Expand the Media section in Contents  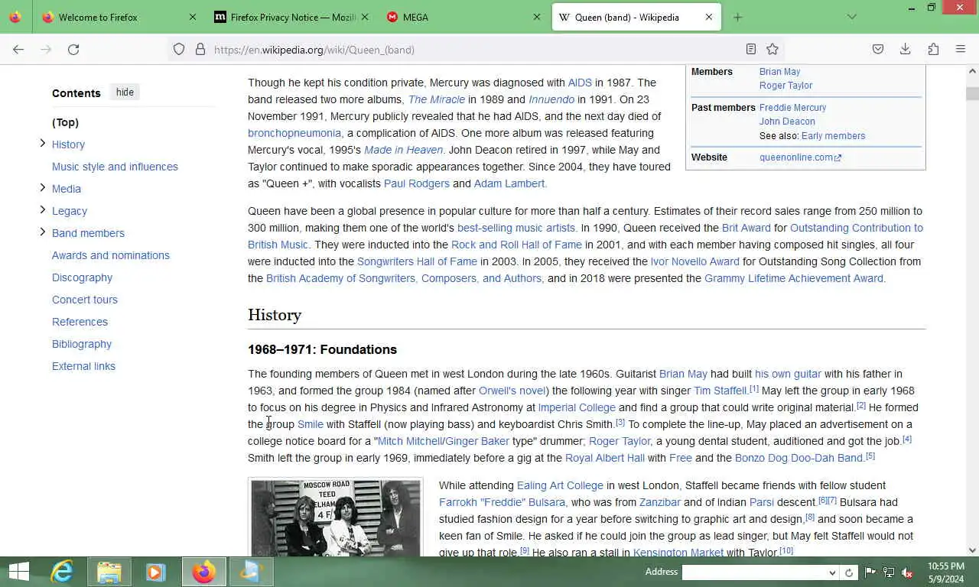pyautogui.click(x=43, y=187)
